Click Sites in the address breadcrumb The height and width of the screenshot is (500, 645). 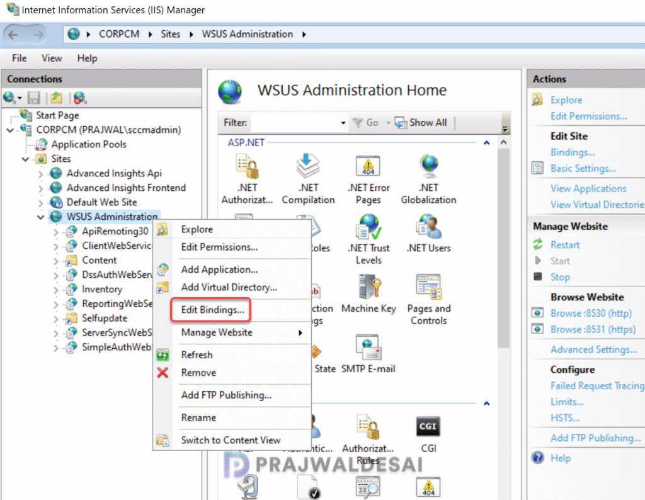(x=170, y=34)
